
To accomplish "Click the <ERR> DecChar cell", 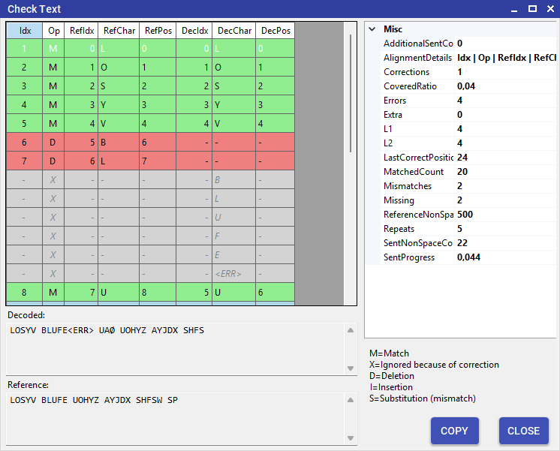I will (x=234, y=274).
